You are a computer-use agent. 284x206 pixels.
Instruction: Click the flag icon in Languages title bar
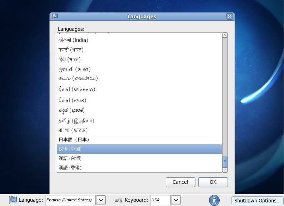click(x=55, y=16)
